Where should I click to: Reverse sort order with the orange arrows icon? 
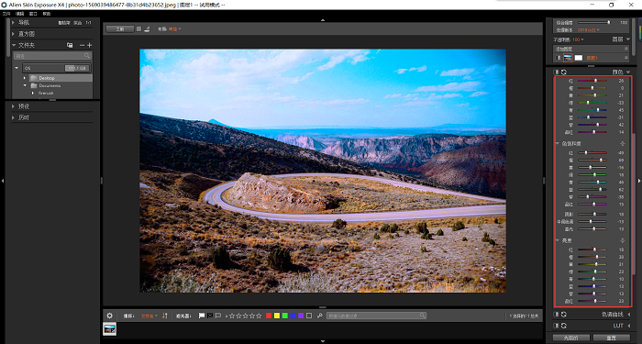tap(164, 316)
